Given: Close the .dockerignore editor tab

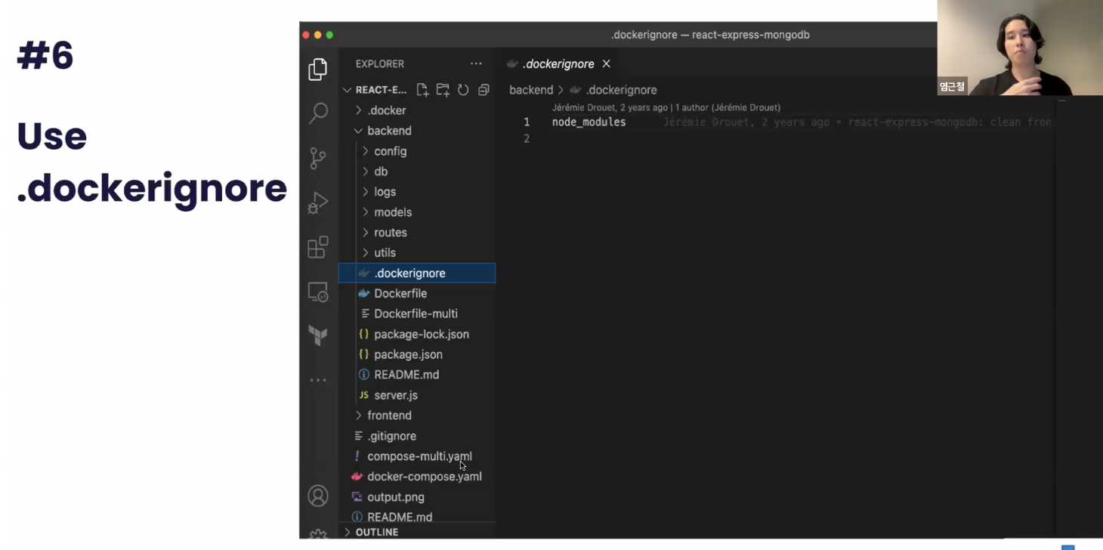Looking at the screenshot, I should (606, 64).
